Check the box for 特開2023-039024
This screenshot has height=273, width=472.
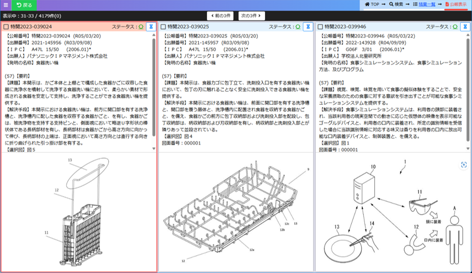click(x=6, y=27)
